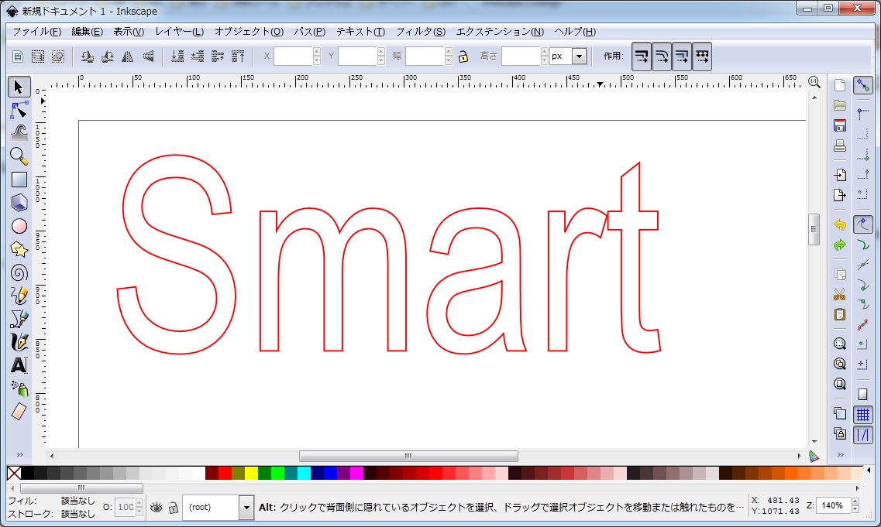Lower selection to bottom icon
881x527 pixels.
(x=177, y=56)
